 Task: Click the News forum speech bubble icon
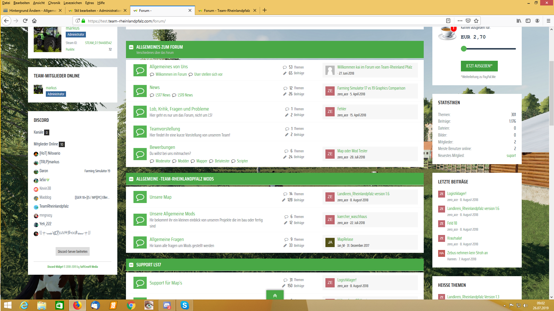[140, 91]
